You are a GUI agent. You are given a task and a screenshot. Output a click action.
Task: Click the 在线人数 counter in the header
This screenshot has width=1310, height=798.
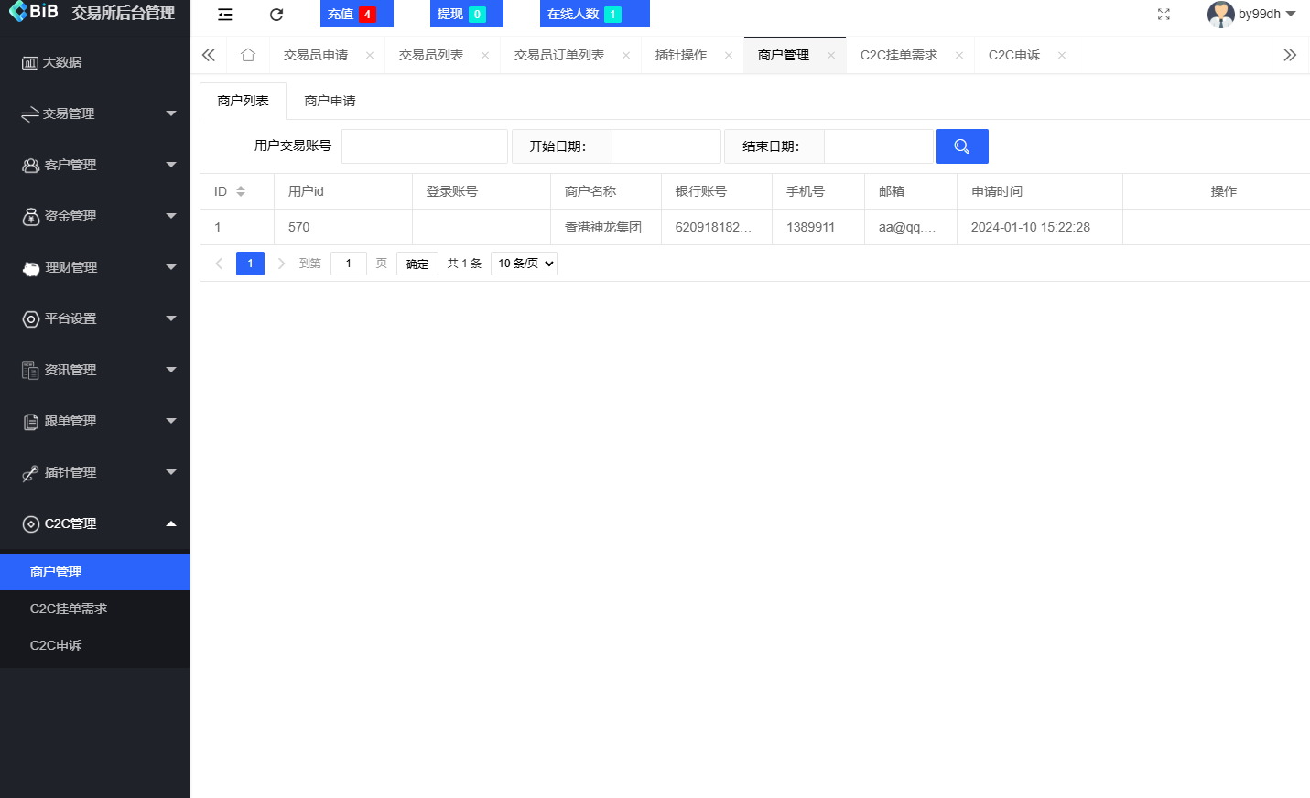(x=594, y=14)
